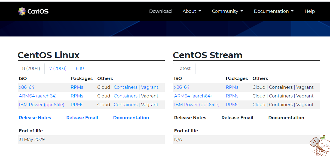Click Vagrant text in CentOS Stream IBM Power row
Screen dimensions: 330x156
coord(305,105)
